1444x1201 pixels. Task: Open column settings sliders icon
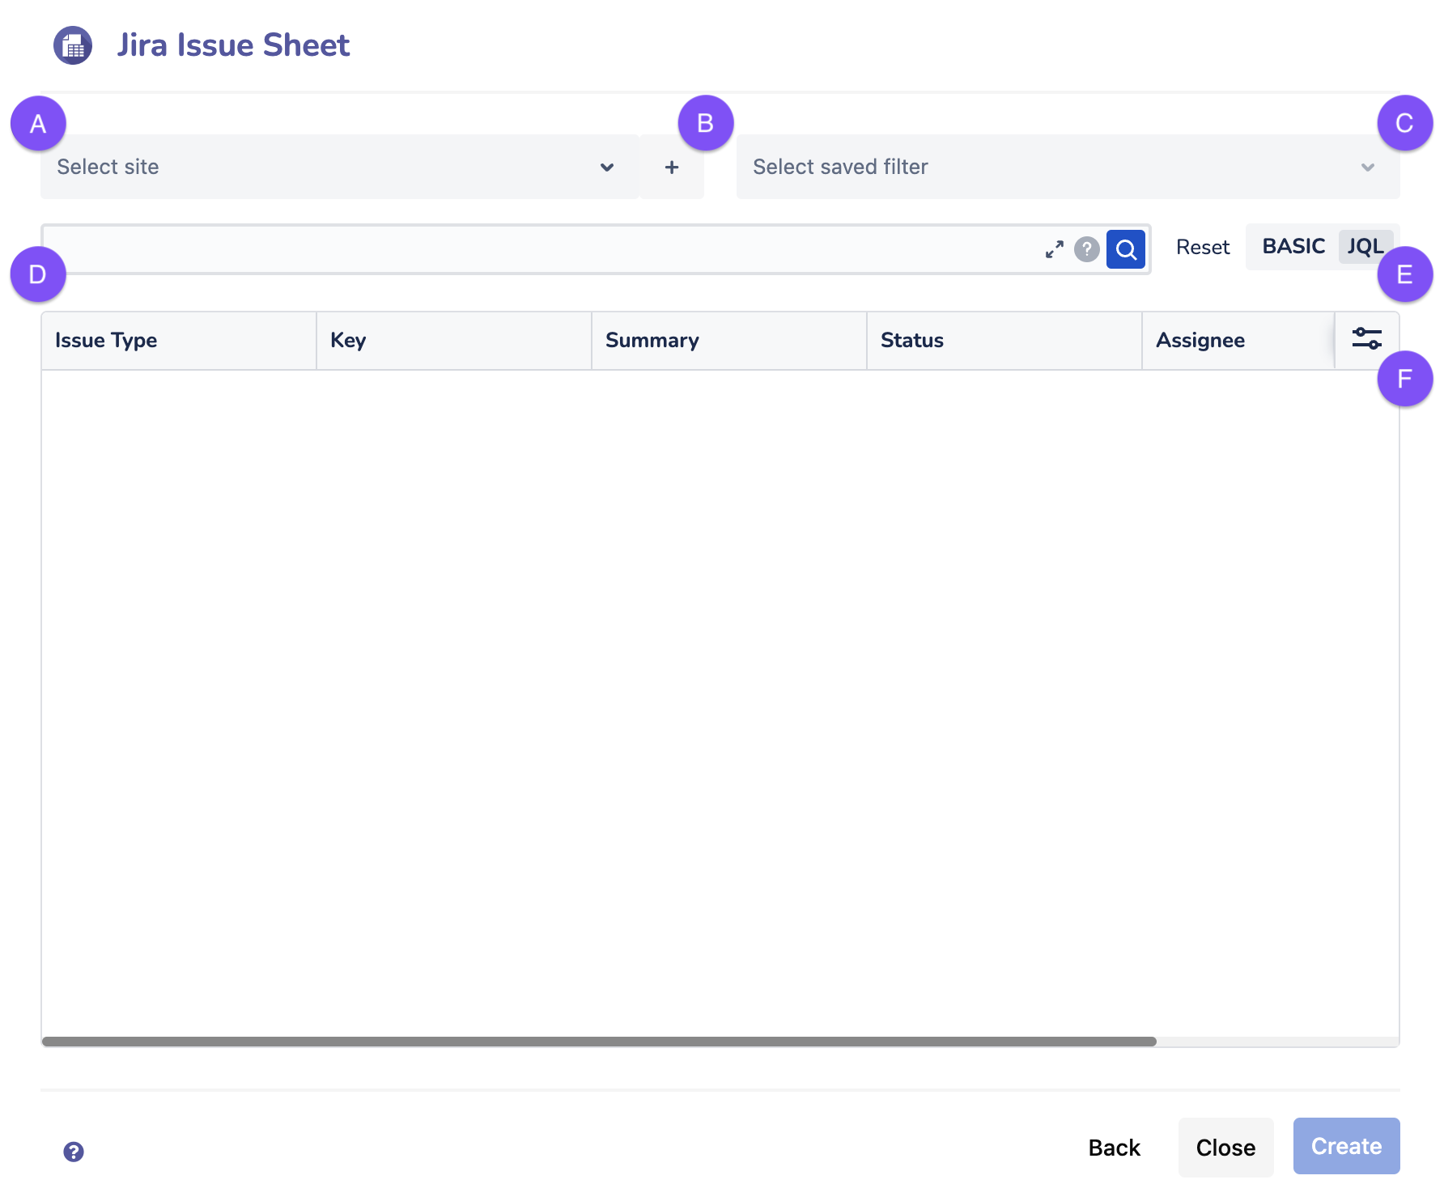[x=1366, y=339]
